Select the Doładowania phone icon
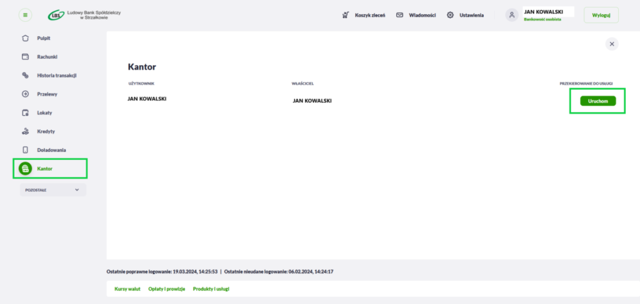640x304 pixels. click(x=25, y=150)
